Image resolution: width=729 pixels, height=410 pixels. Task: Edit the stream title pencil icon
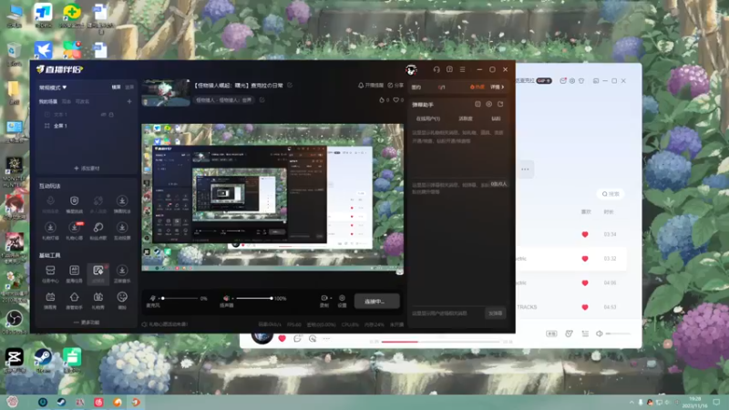(x=290, y=85)
